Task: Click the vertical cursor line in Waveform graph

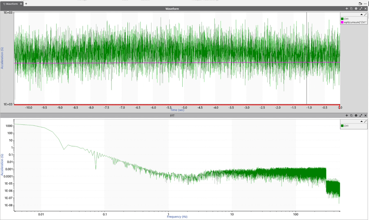Action: tap(307, 58)
